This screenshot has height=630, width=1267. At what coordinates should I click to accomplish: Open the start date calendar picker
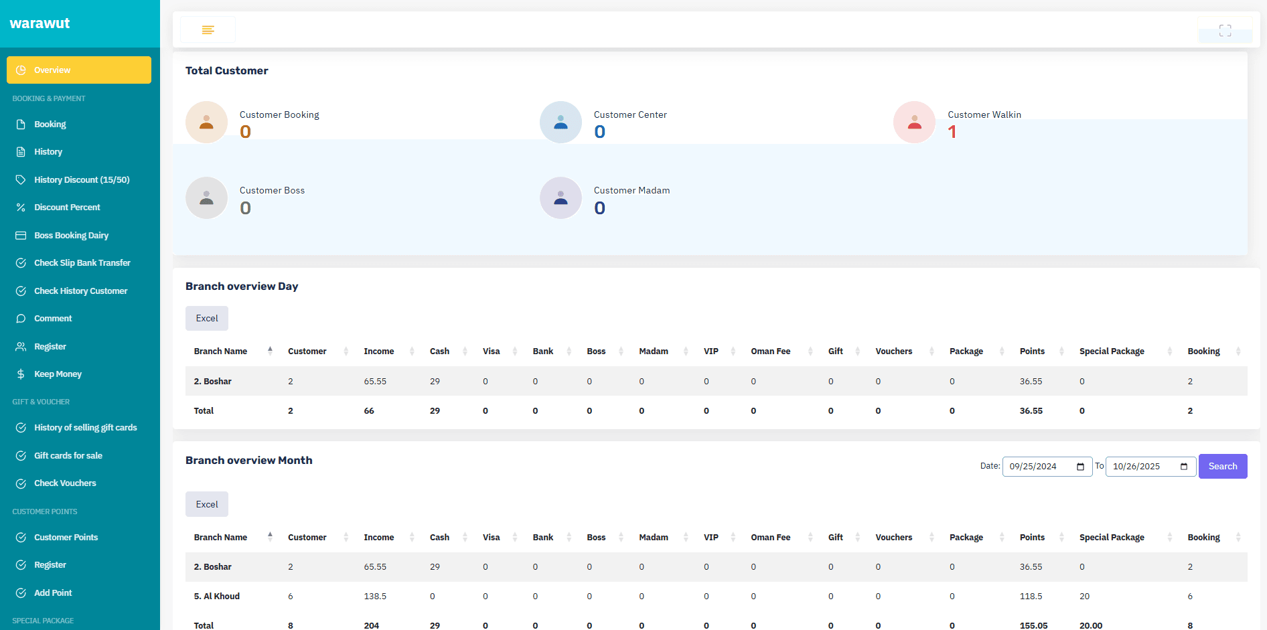[1080, 467]
